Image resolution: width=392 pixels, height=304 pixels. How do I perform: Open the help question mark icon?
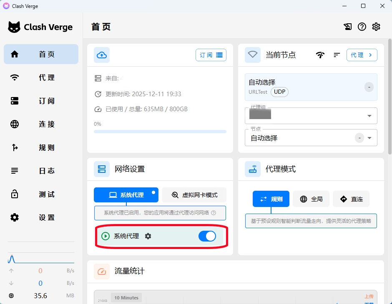coord(362,27)
